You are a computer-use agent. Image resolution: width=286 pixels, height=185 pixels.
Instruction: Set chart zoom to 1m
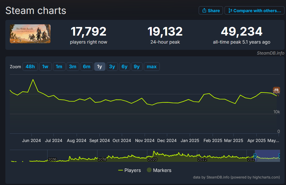click(x=59, y=67)
